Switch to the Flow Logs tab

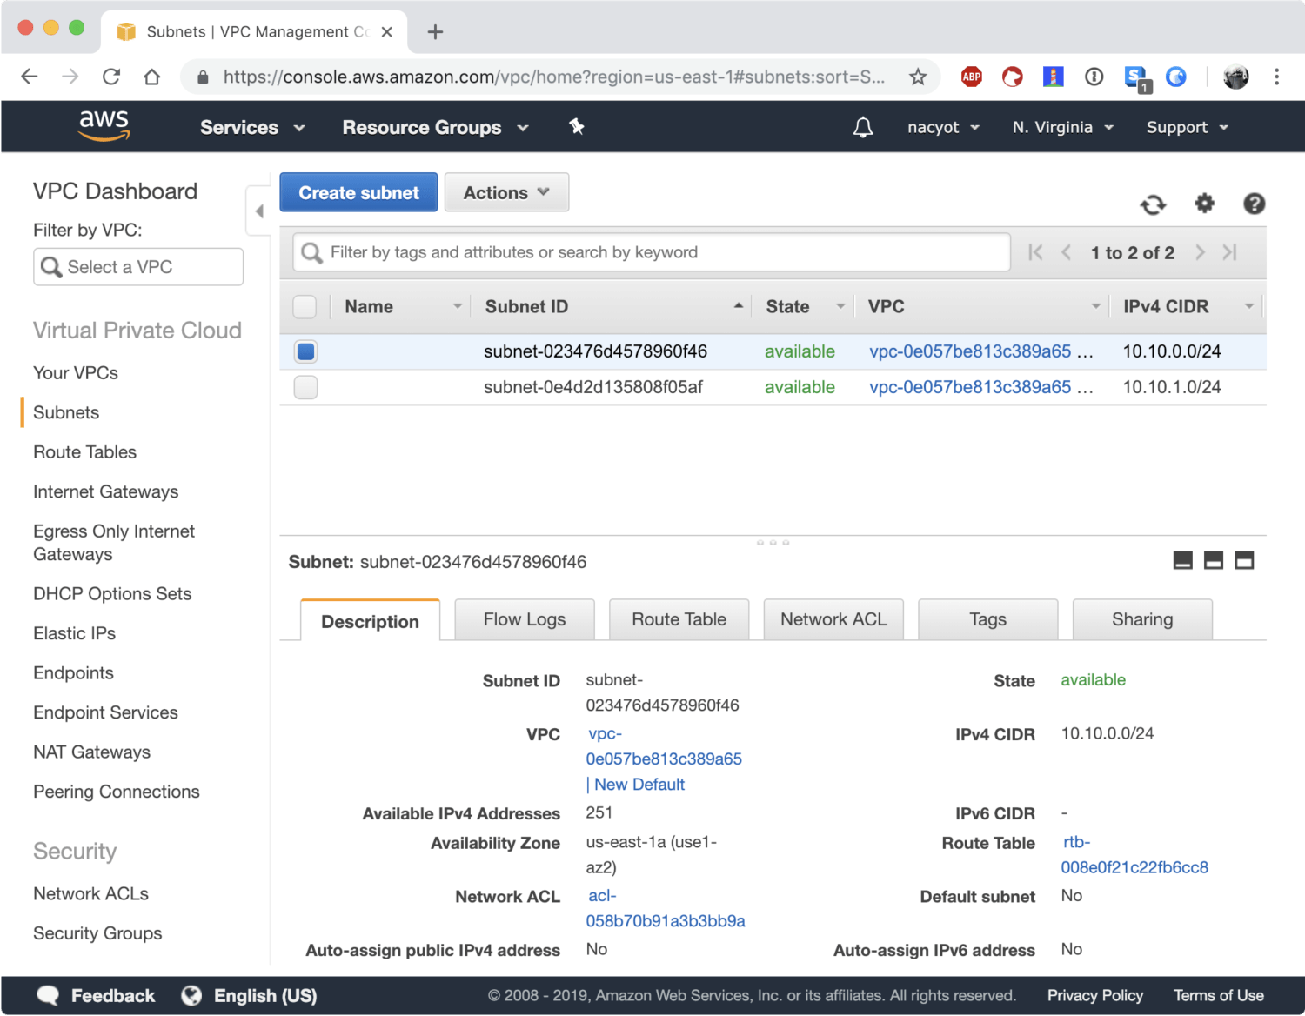click(525, 619)
